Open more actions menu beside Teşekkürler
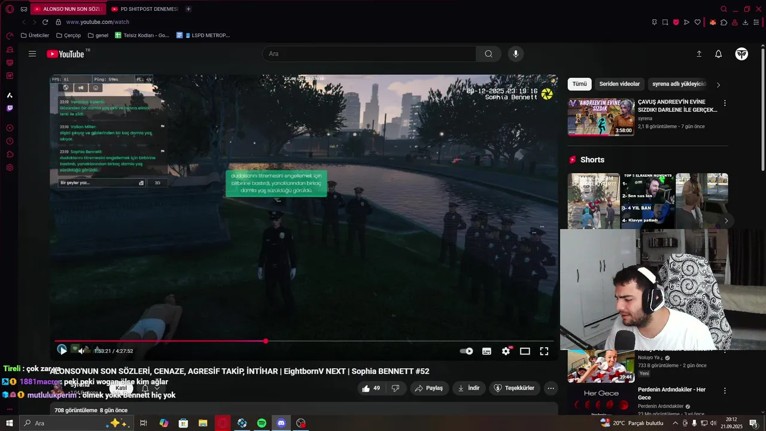Screen dimensions: 766x431 click(551, 388)
